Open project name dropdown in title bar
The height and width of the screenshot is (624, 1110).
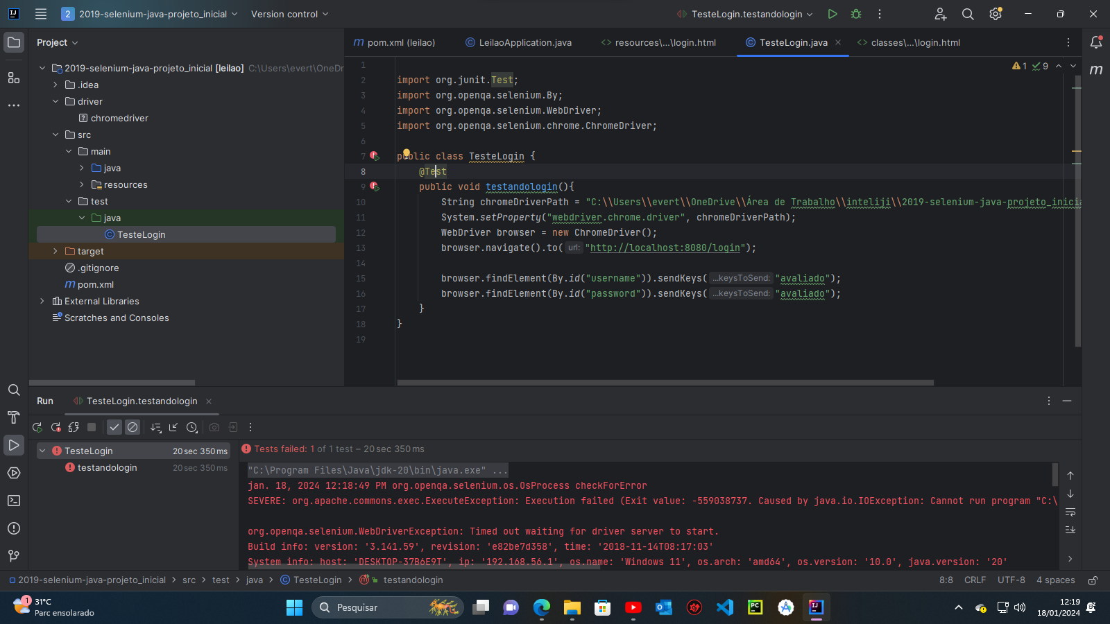tap(150, 14)
